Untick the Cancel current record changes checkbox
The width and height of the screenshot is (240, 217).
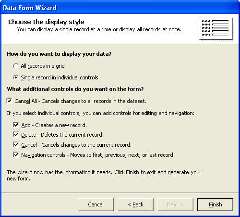point(16,144)
